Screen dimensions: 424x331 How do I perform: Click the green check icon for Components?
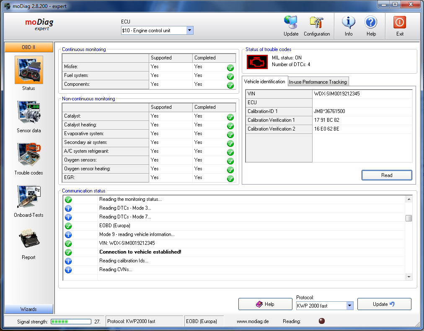pyautogui.click(x=230, y=85)
